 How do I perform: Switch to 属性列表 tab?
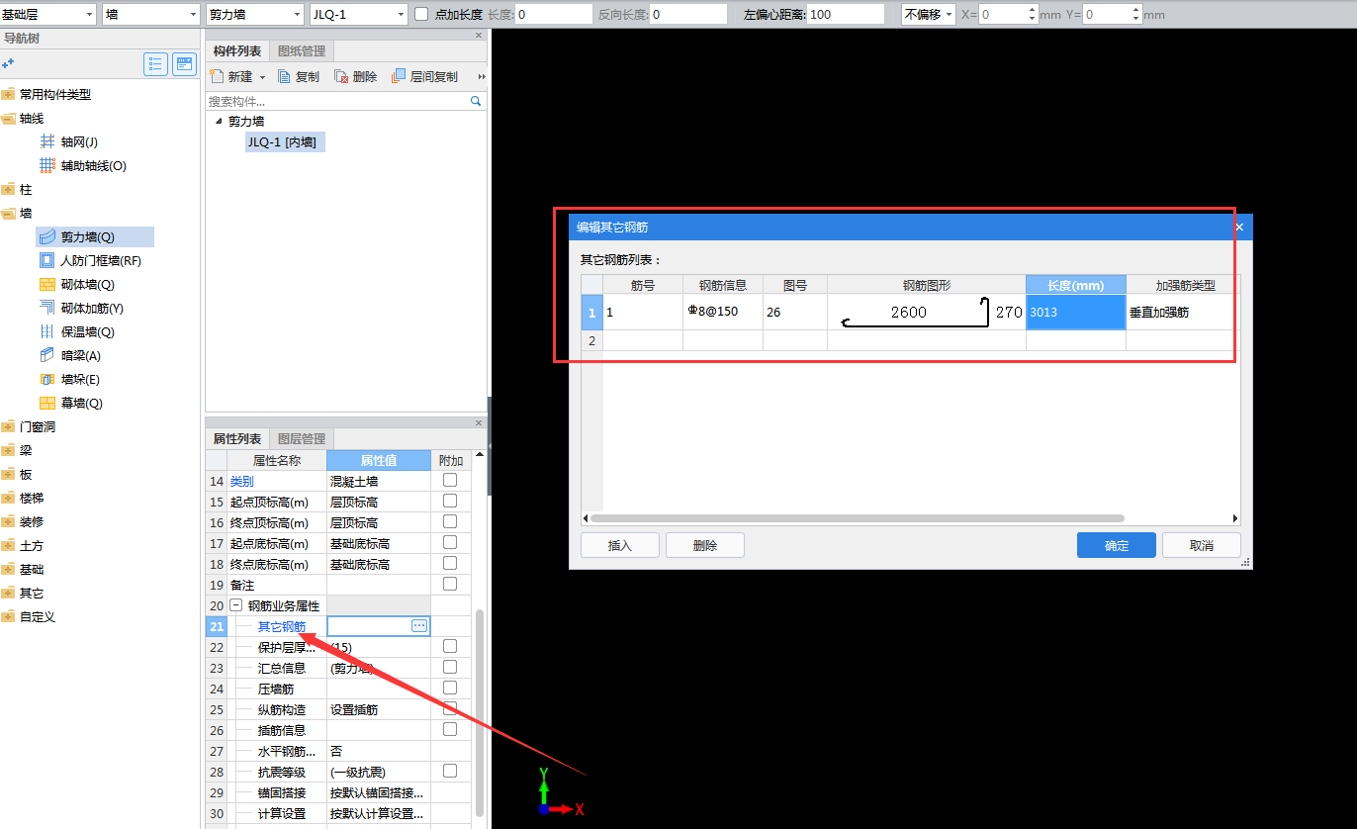point(237,438)
